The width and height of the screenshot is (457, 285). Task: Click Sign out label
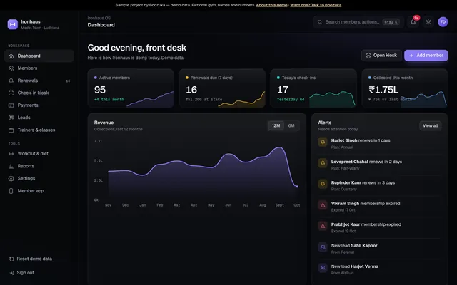click(x=26, y=272)
